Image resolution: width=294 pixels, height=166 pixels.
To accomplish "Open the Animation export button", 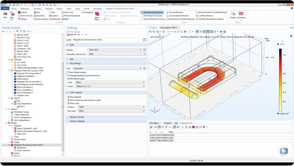I will point(241,16).
